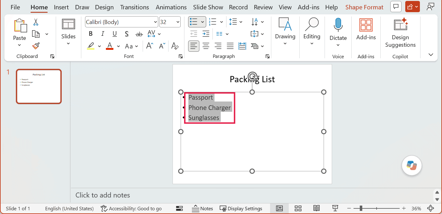
Task: Open the Drawing shapes icon
Action: pos(285,24)
